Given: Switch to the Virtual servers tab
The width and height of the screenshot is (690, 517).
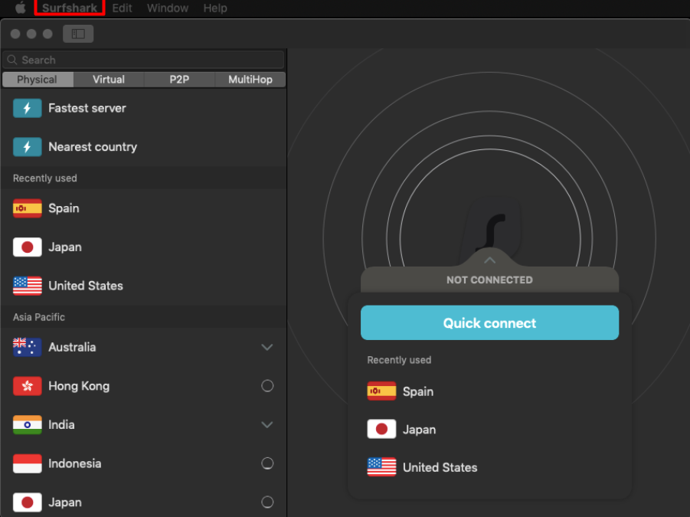Looking at the screenshot, I should 109,80.
